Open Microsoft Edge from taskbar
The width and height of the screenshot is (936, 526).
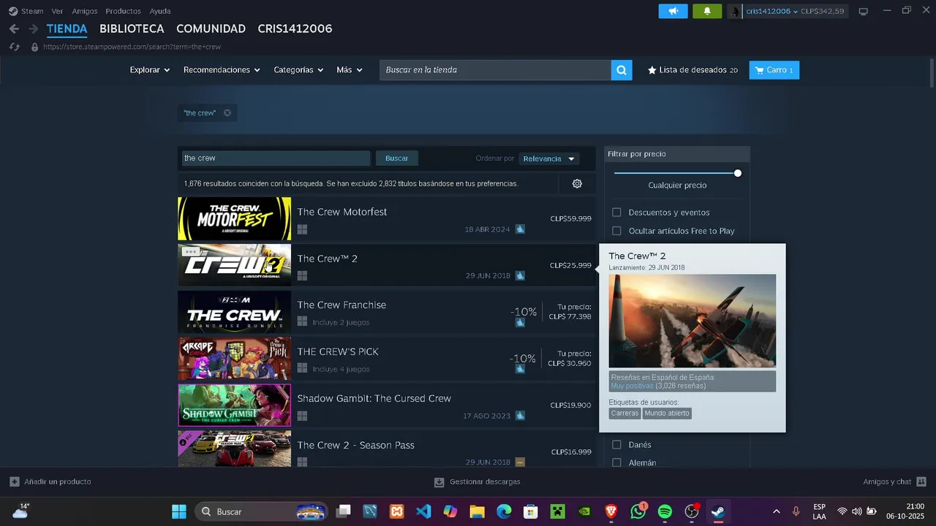coord(504,511)
